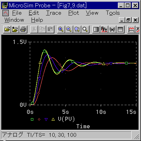
Task: Click the Cut scissors icon
Action: pos(34,29)
